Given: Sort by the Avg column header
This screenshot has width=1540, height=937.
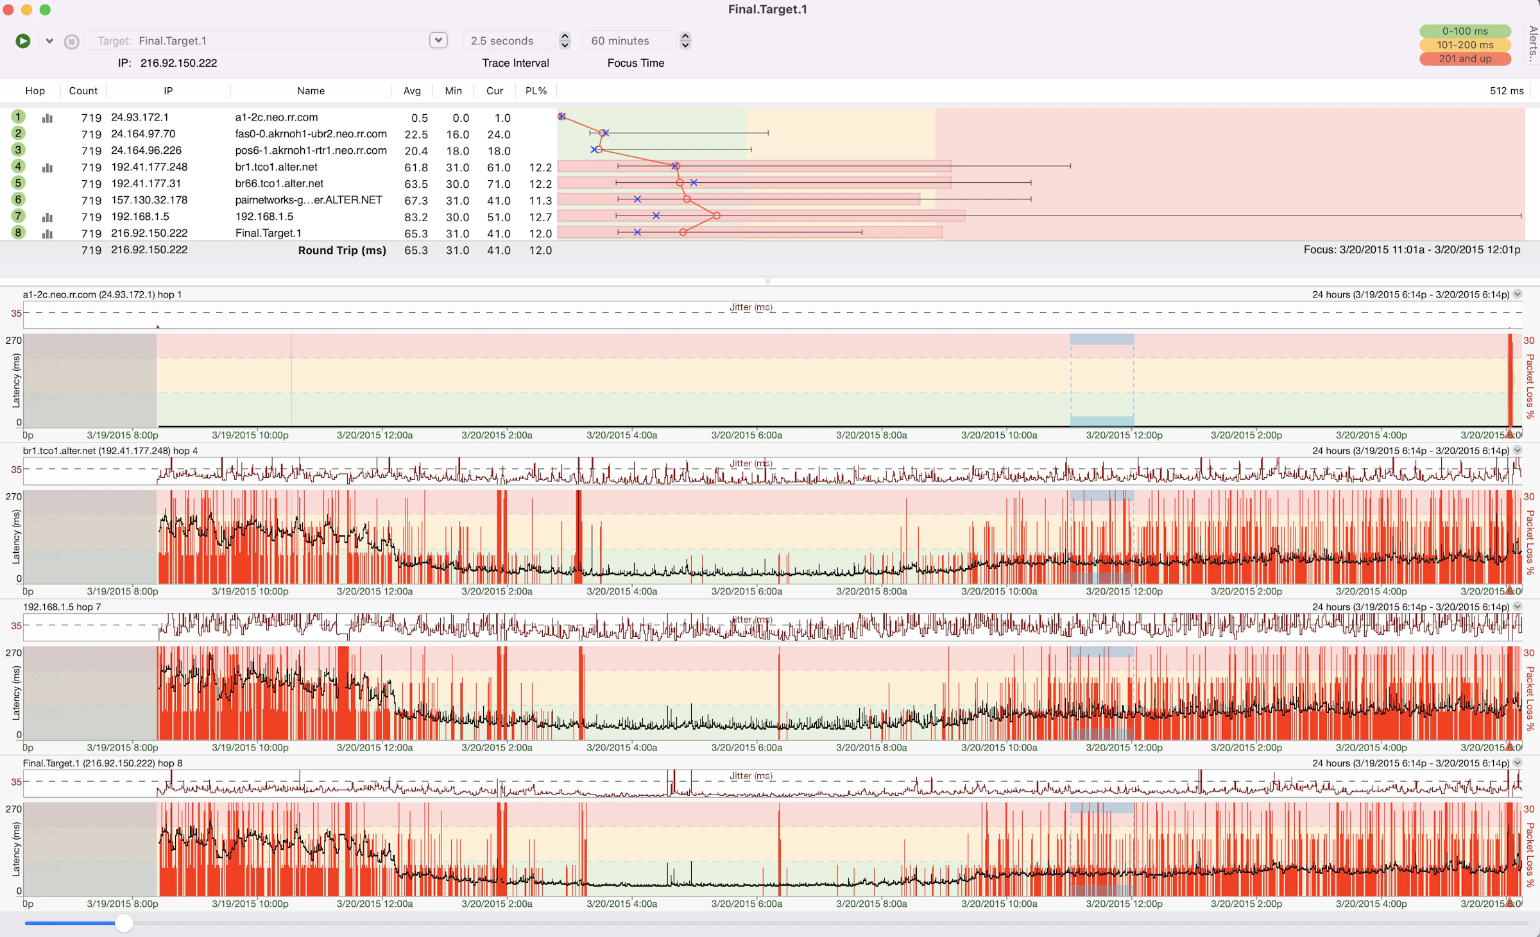Looking at the screenshot, I should [x=412, y=91].
